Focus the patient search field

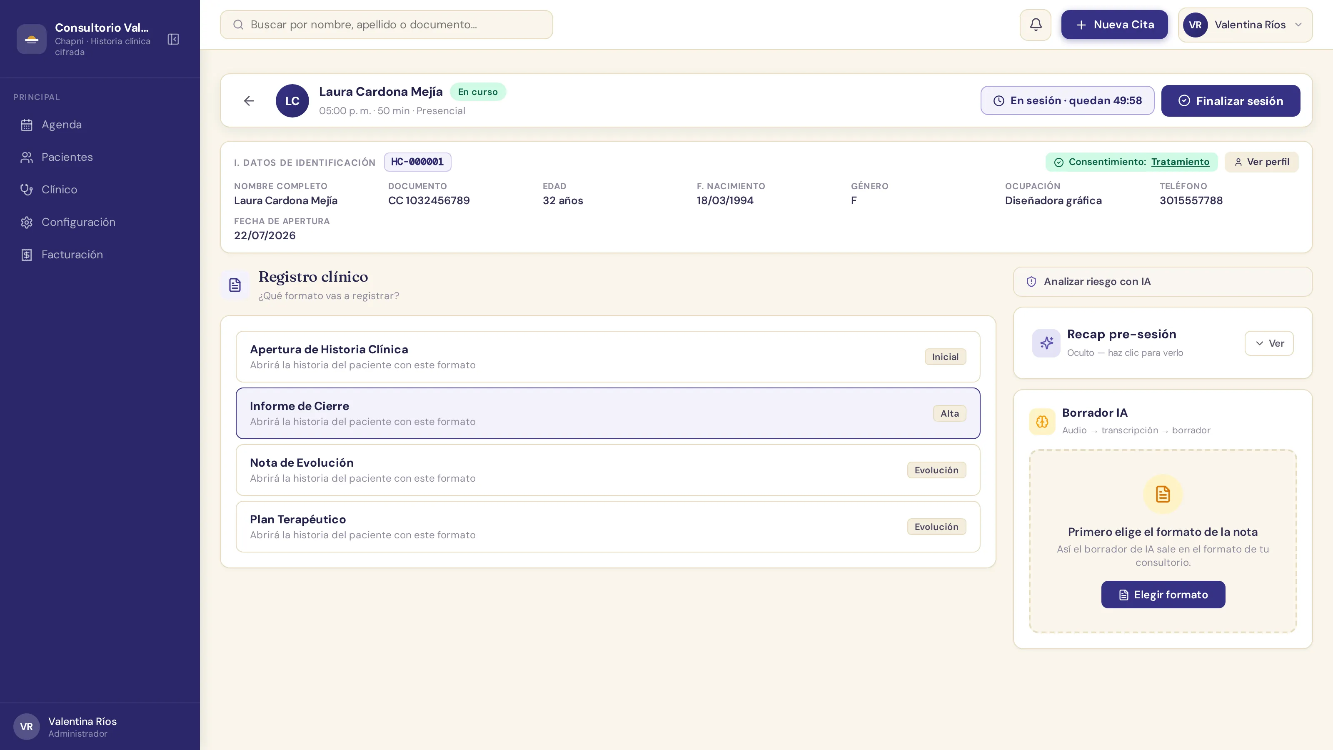(x=387, y=25)
